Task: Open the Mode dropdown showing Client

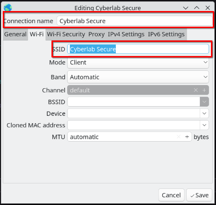Action: (x=138, y=63)
